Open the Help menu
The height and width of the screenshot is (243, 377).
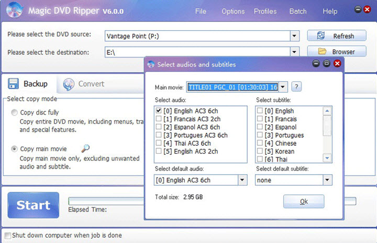(x=330, y=11)
